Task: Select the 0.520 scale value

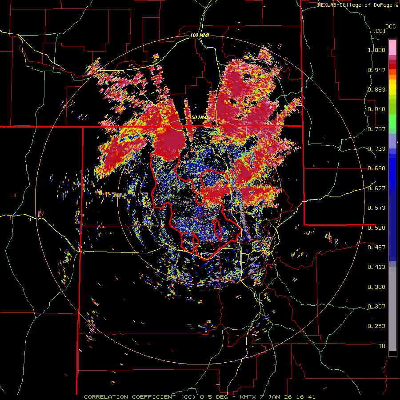Action: point(376,228)
